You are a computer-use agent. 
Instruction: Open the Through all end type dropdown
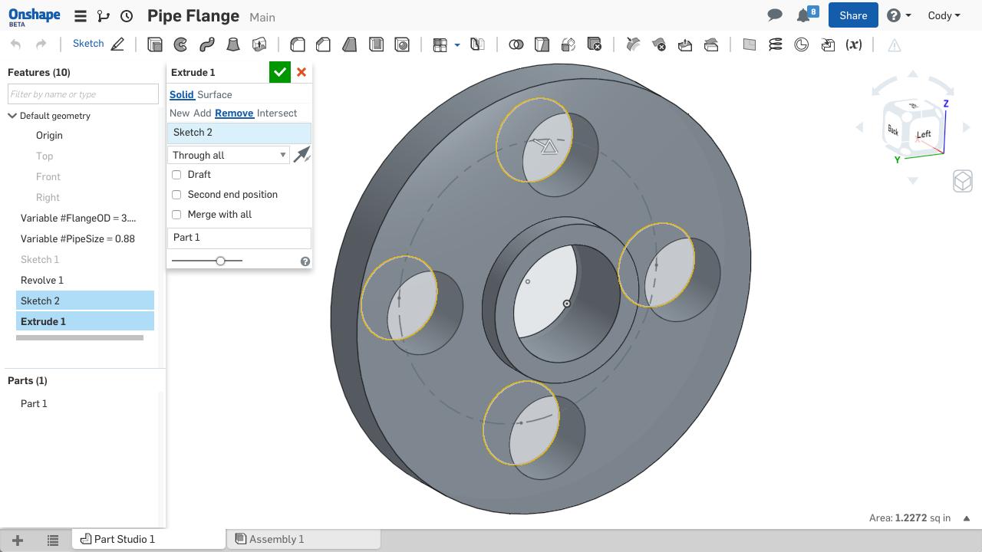click(228, 155)
